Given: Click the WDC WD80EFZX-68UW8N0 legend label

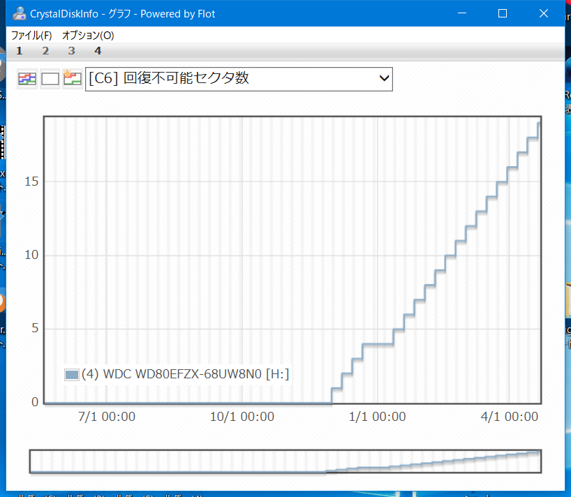Looking at the screenshot, I should tap(185, 375).
